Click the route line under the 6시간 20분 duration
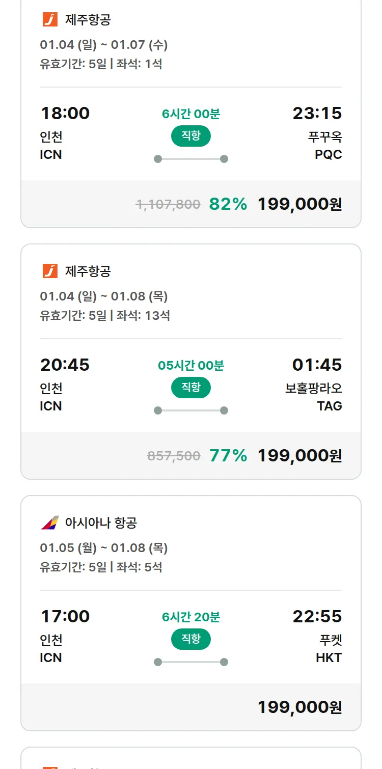The width and height of the screenshot is (382, 769). point(190,662)
